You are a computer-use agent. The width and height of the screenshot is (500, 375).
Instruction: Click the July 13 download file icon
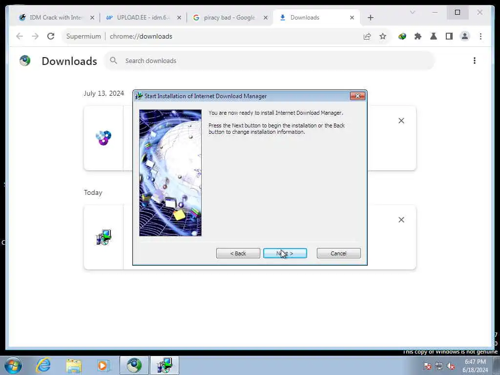(104, 138)
